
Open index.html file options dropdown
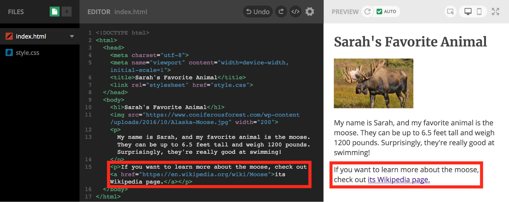(72, 36)
